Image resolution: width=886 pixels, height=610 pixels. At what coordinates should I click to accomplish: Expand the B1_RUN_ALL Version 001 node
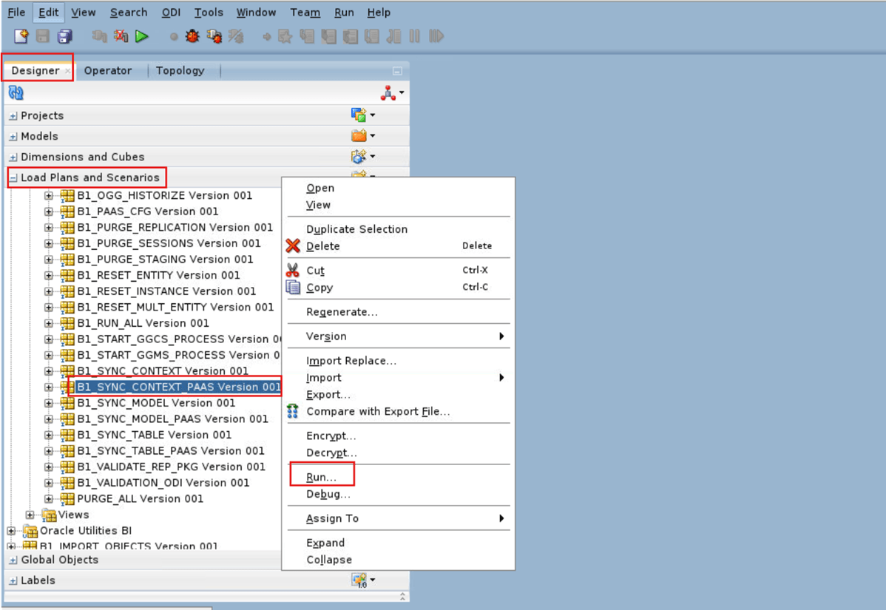click(48, 323)
